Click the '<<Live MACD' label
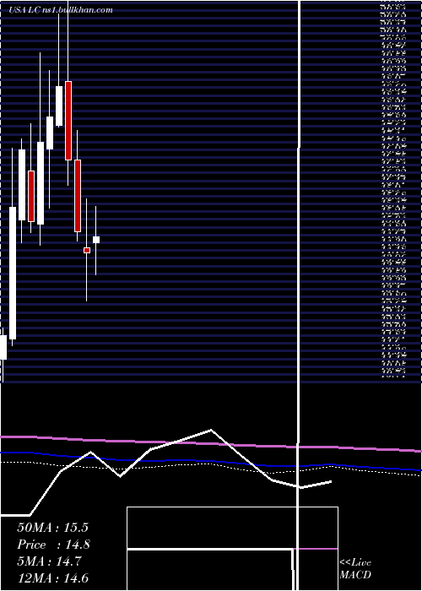 point(355,569)
